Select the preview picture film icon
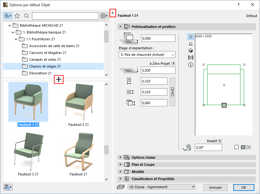 pos(191,58)
